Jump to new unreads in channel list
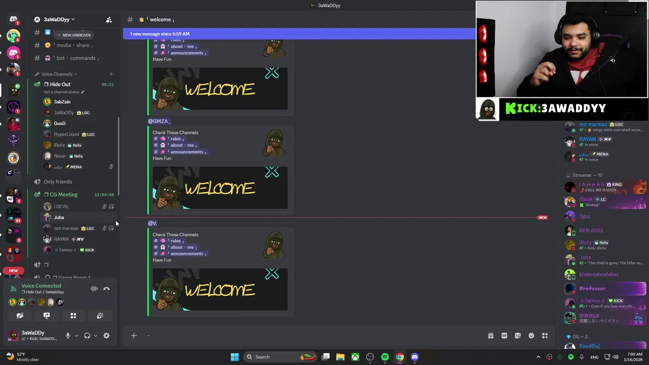649x365 pixels. pyautogui.click(x=74, y=35)
